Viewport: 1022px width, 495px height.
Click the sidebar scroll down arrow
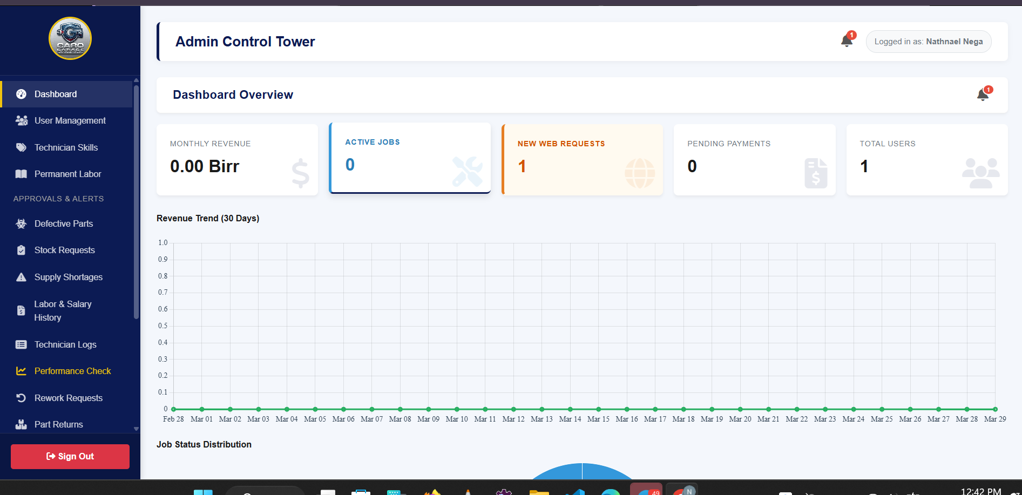click(136, 429)
